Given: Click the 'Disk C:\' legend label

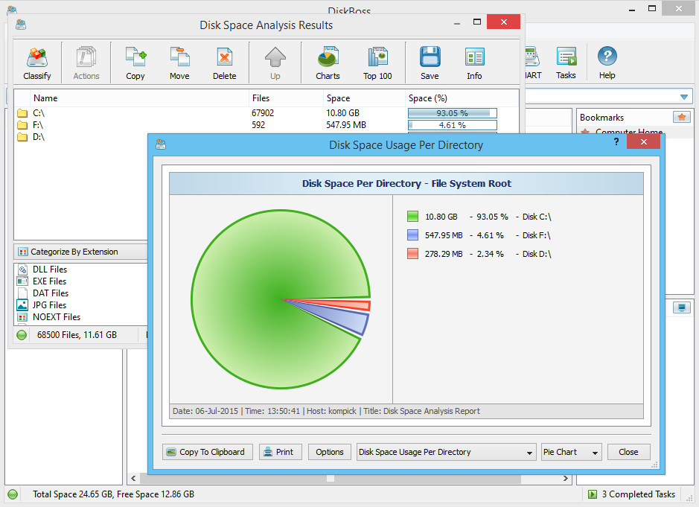Looking at the screenshot, I should click(x=537, y=217).
